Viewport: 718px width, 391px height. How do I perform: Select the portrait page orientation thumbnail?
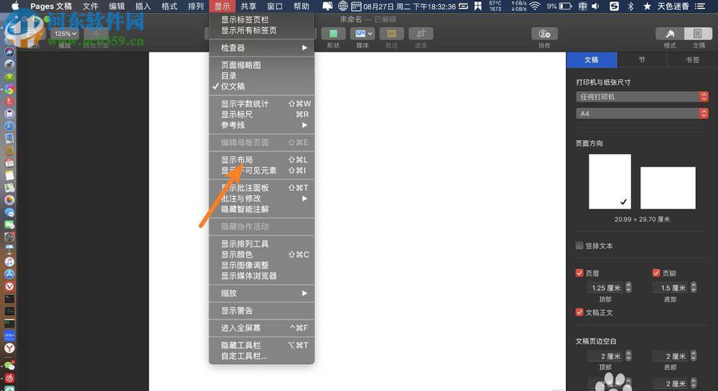coord(610,181)
